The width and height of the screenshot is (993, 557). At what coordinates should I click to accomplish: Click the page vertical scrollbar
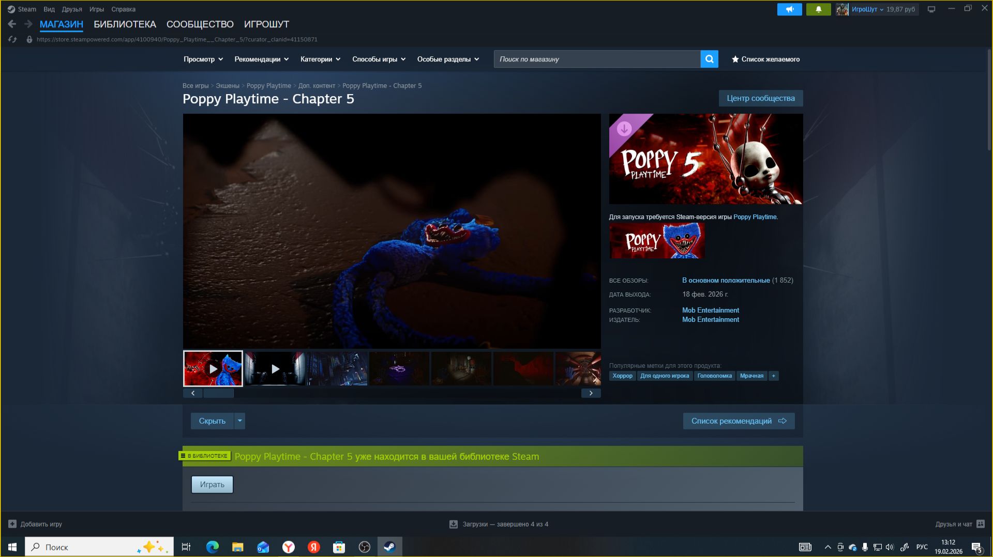[x=989, y=101]
